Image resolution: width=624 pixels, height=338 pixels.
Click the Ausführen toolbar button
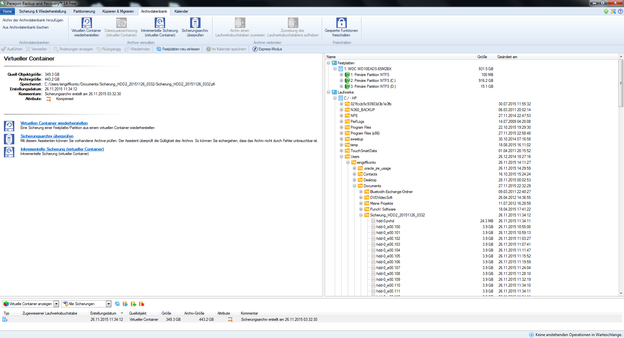click(12, 49)
